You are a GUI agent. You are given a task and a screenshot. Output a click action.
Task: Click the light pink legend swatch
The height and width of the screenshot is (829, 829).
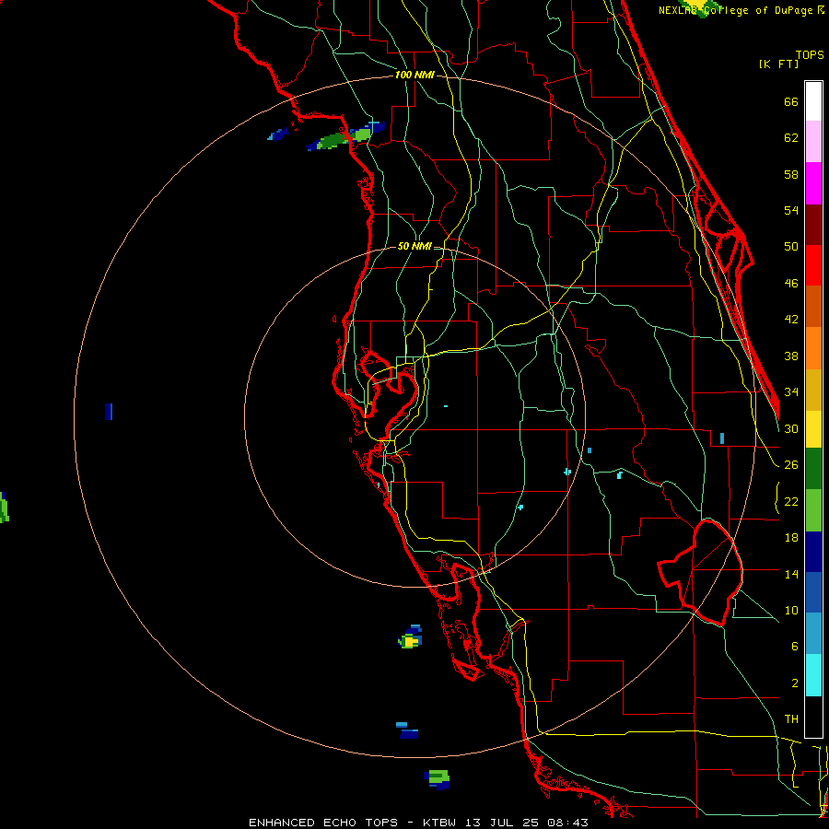[813, 142]
